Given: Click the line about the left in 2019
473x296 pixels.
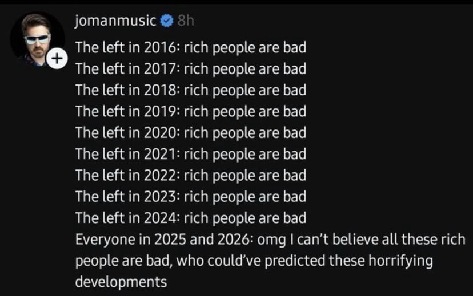Looking at the screenshot, I should (x=191, y=111).
